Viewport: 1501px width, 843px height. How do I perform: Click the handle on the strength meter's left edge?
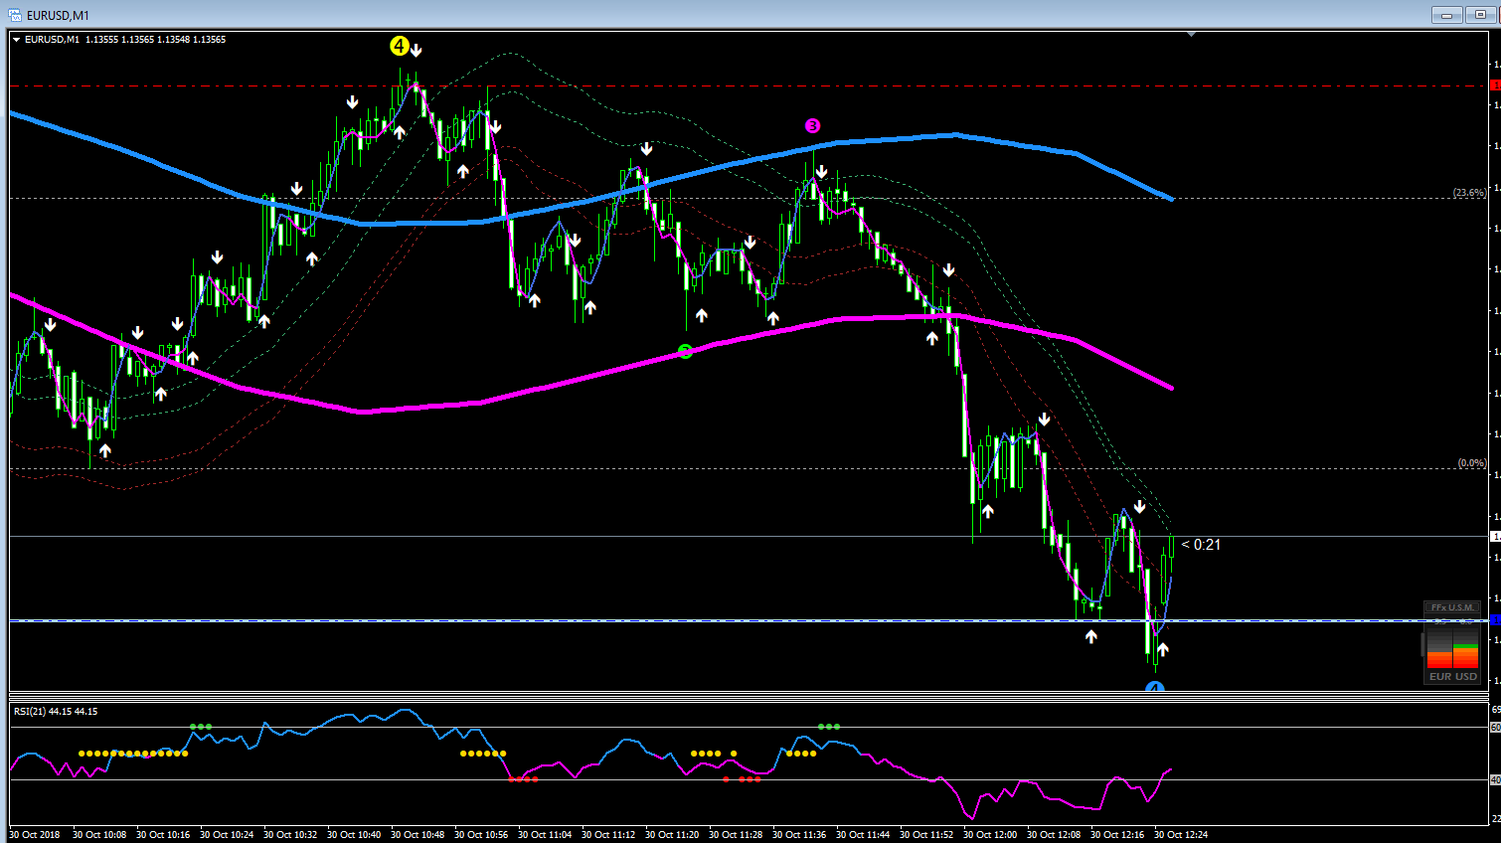1422,645
